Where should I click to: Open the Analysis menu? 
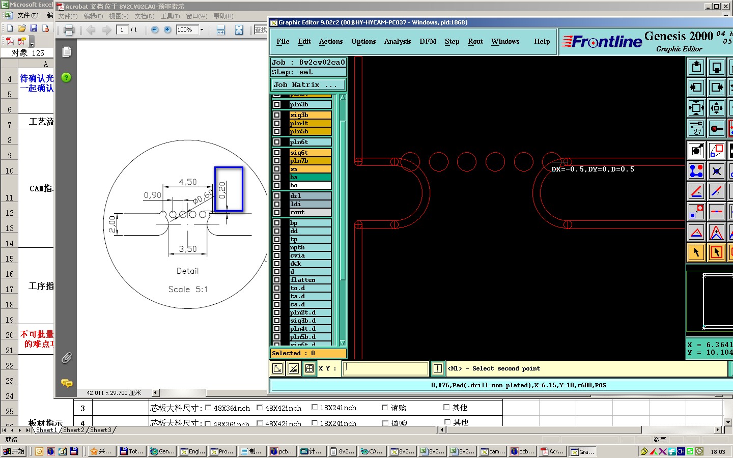click(397, 42)
